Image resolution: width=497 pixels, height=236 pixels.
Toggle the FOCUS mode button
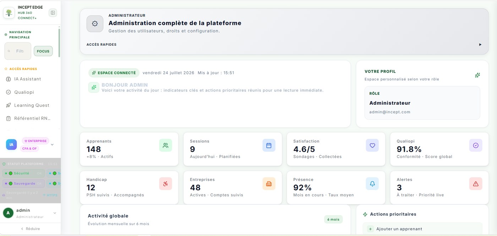tap(43, 51)
